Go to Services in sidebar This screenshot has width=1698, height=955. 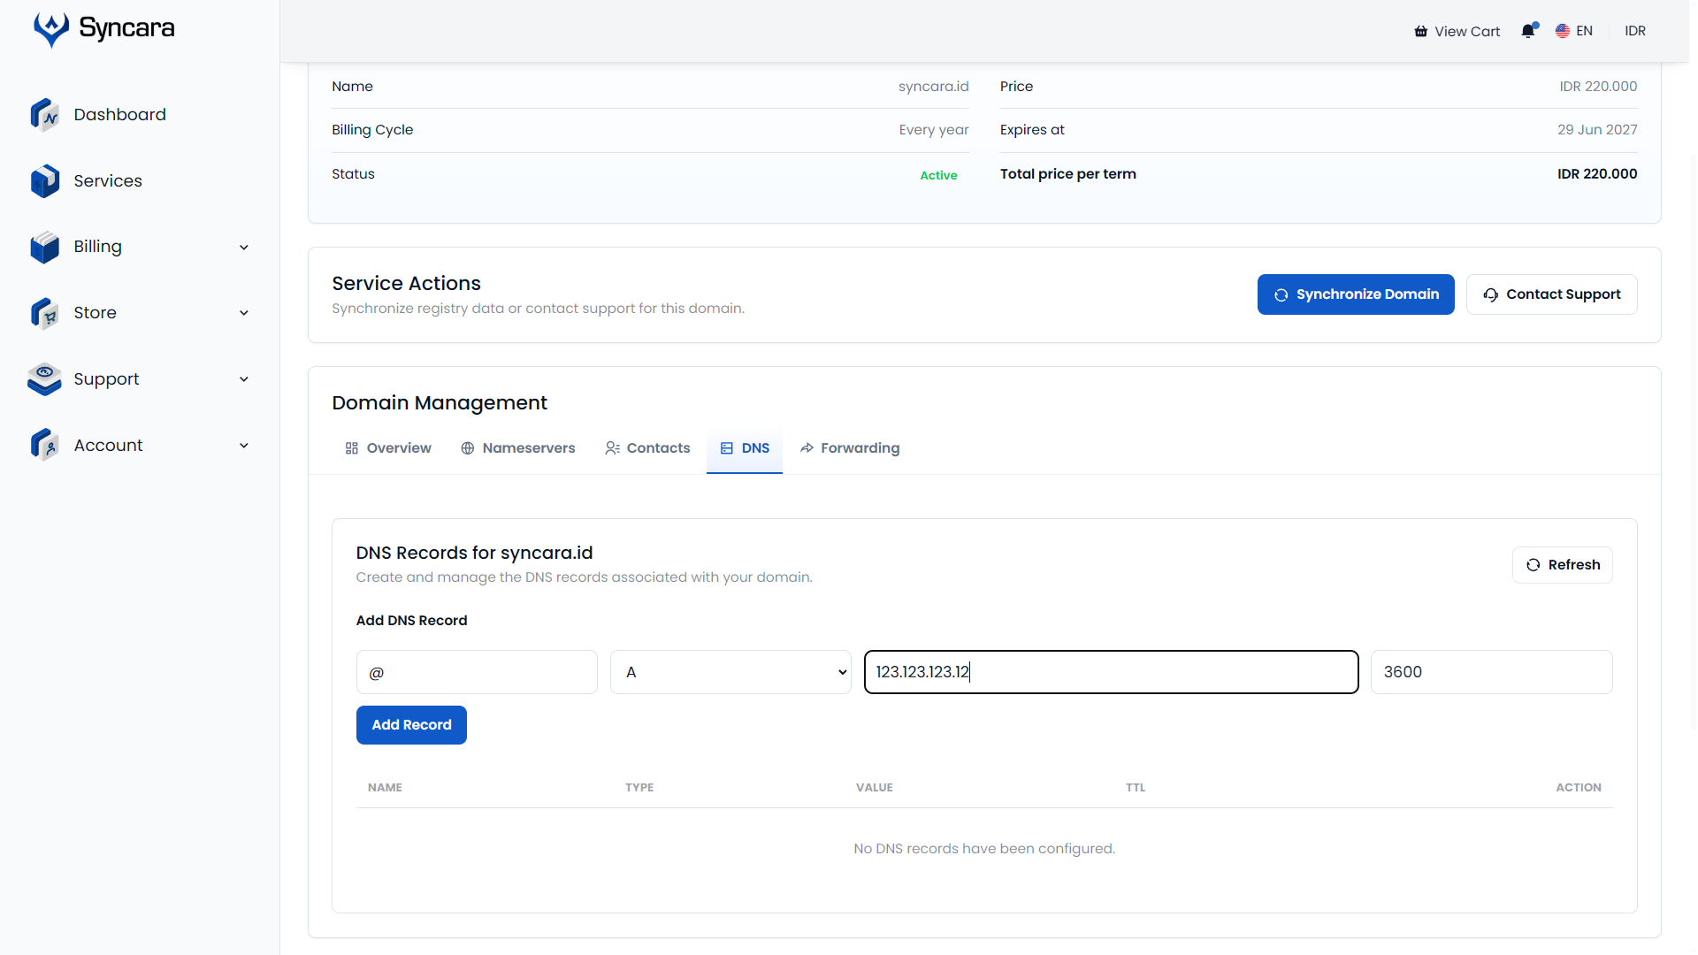tap(108, 181)
